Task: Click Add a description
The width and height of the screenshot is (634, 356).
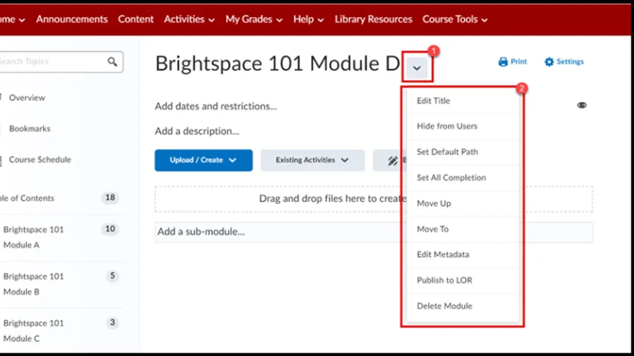Action: coord(197,131)
